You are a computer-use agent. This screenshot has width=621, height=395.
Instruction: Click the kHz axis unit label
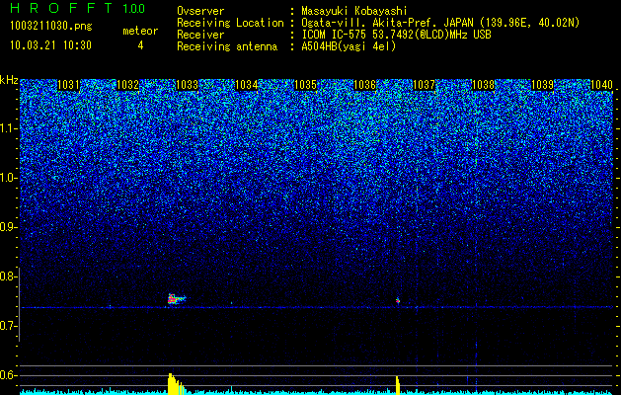pos(9,80)
